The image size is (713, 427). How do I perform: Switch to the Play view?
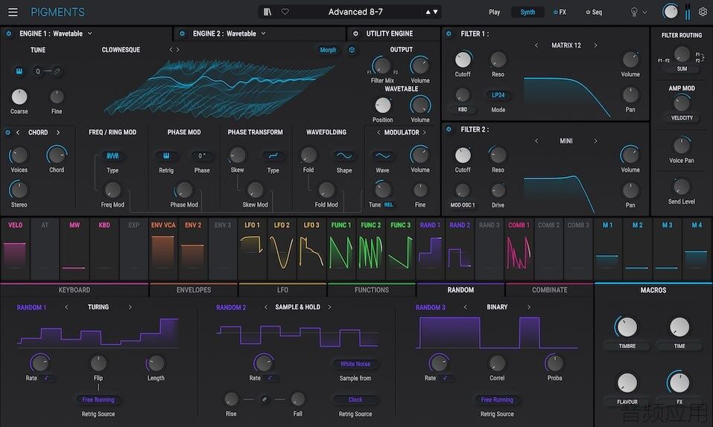pos(494,12)
